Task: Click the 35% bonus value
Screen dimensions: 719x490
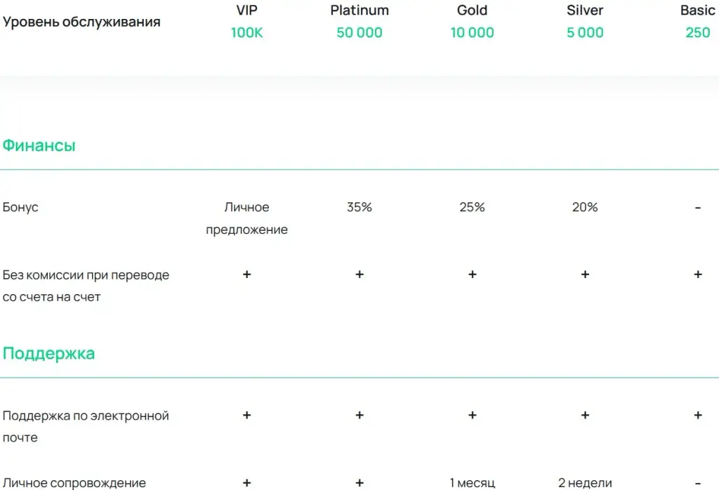Action: pyautogui.click(x=359, y=207)
